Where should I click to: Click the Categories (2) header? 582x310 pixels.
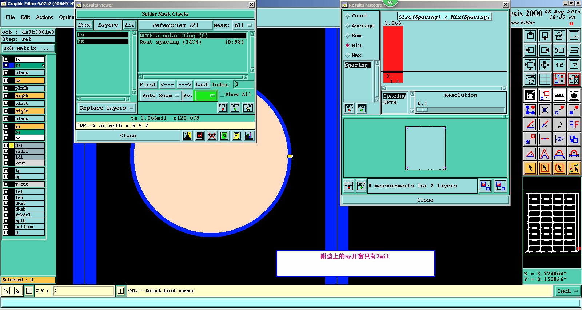pos(175,25)
